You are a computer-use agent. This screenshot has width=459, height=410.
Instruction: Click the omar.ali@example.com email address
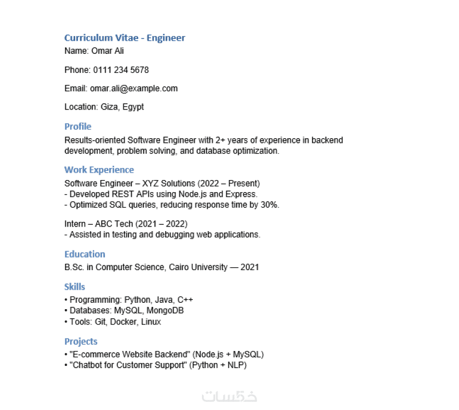click(x=134, y=88)
